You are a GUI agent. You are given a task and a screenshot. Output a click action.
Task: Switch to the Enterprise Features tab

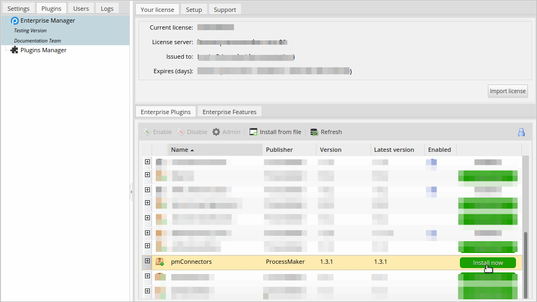click(x=230, y=112)
